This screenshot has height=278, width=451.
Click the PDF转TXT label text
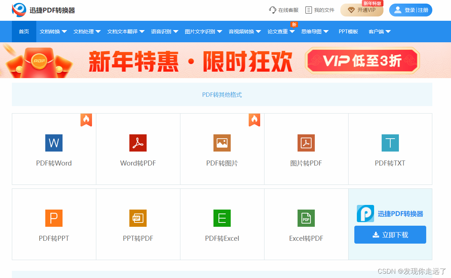click(x=390, y=163)
